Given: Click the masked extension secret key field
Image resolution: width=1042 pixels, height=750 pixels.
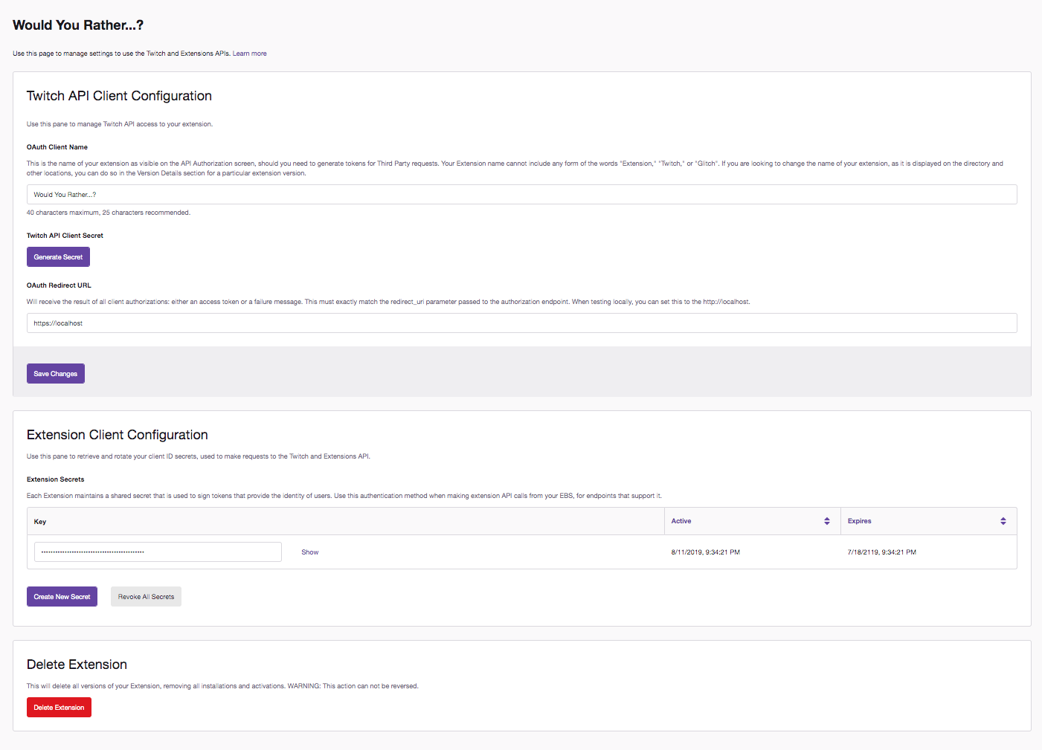Looking at the screenshot, I should [x=158, y=552].
